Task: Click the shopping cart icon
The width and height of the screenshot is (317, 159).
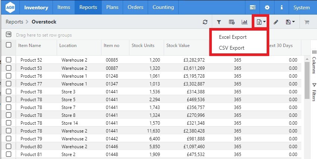Action: coord(307,22)
